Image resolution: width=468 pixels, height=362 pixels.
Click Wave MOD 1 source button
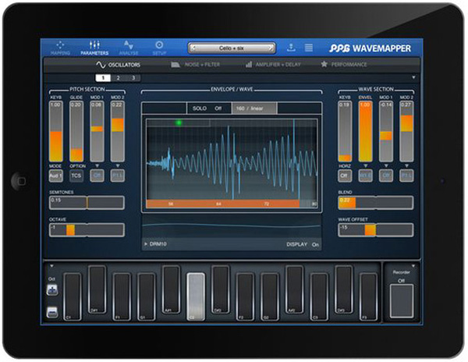pyautogui.click(x=386, y=176)
